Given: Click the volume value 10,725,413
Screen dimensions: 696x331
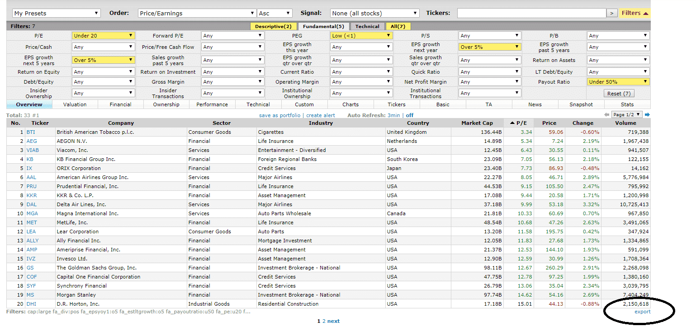Looking at the screenshot, I should pyautogui.click(x=633, y=204).
